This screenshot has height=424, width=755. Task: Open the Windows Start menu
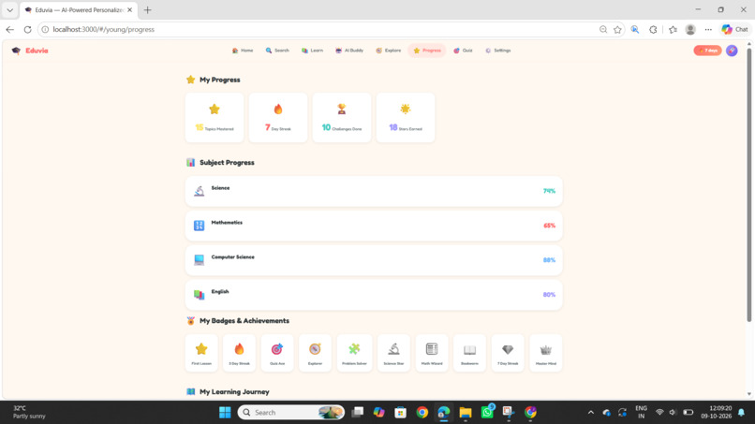point(225,413)
